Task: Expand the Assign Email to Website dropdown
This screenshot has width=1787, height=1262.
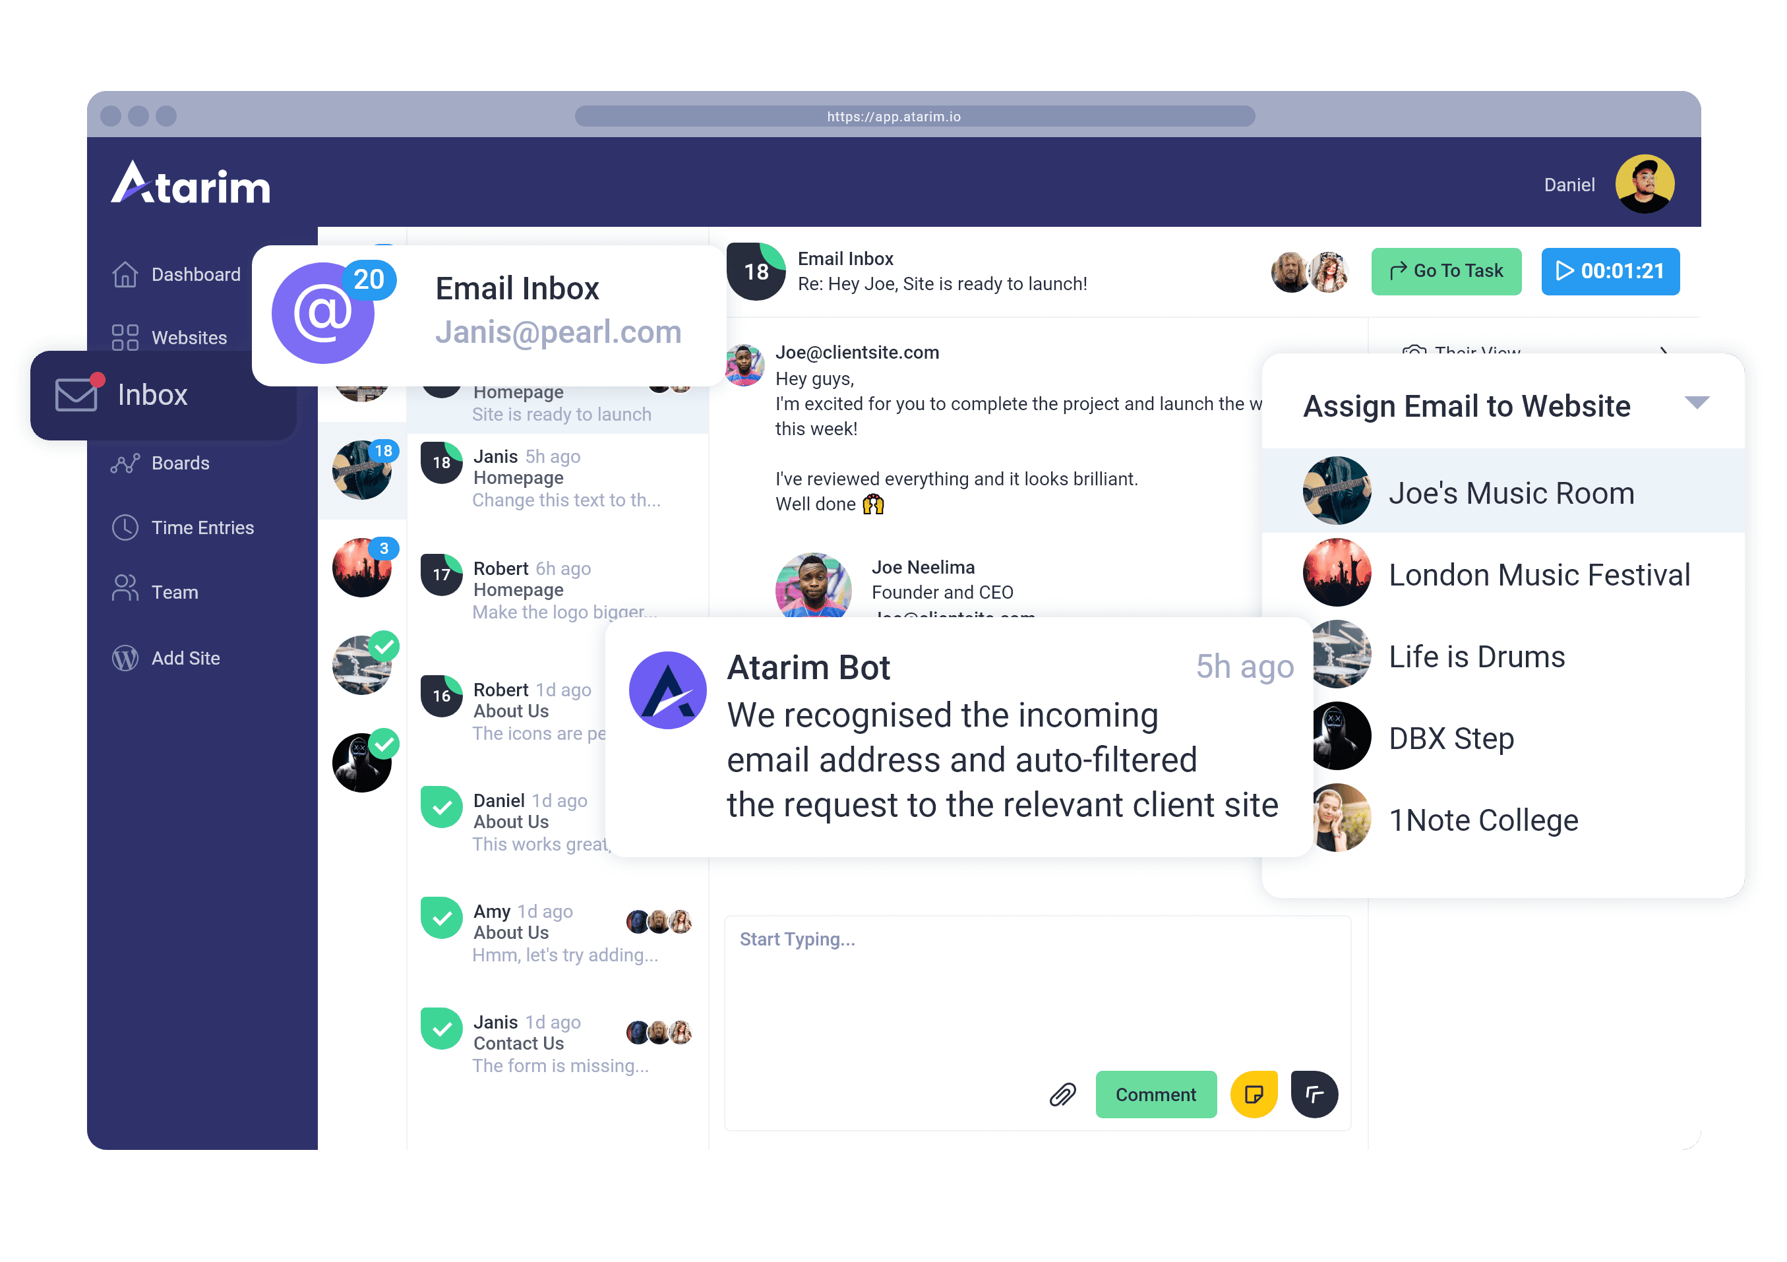Action: tap(1698, 407)
